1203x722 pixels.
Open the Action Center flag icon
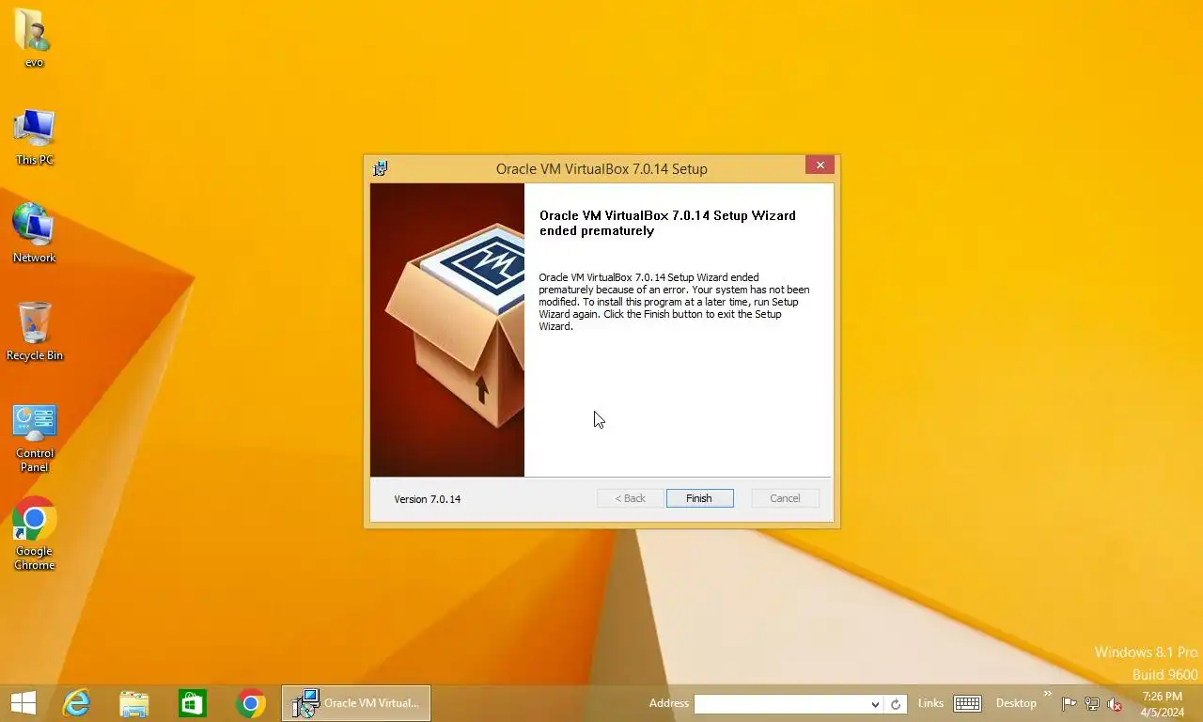pyautogui.click(x=1070, y=704)
